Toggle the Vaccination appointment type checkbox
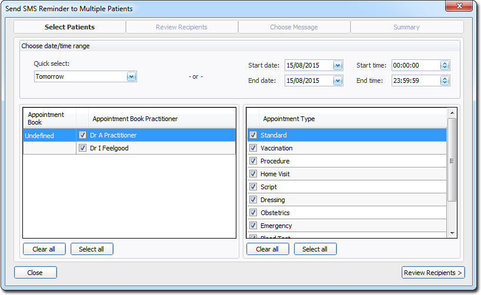481x295 pixels. coord(253,148)
